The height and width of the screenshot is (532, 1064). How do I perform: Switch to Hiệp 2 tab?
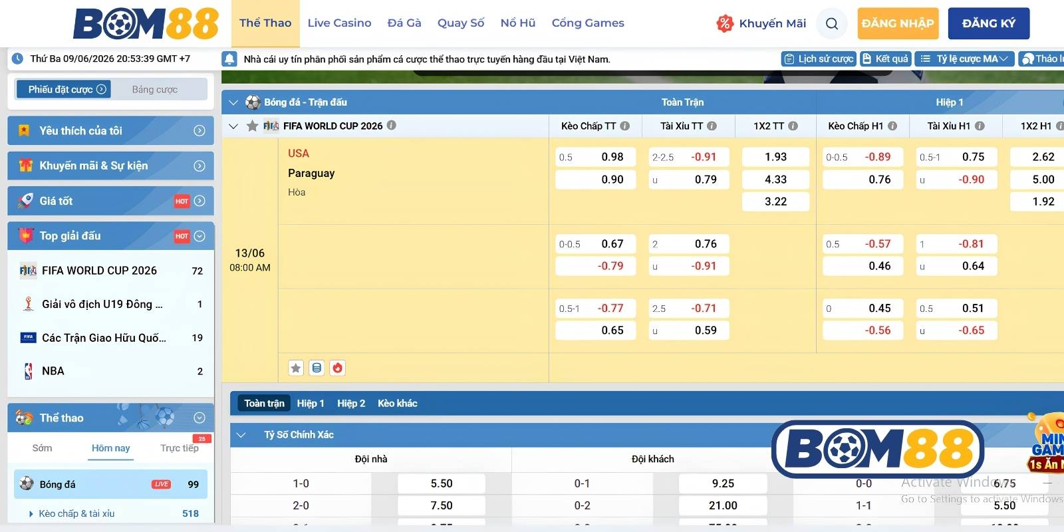351,403
